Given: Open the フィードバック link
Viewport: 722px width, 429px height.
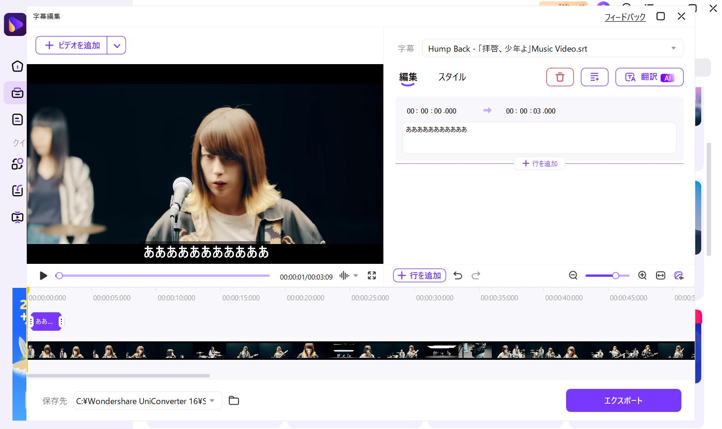Looking at the screenshot, I should pos(625,17).
